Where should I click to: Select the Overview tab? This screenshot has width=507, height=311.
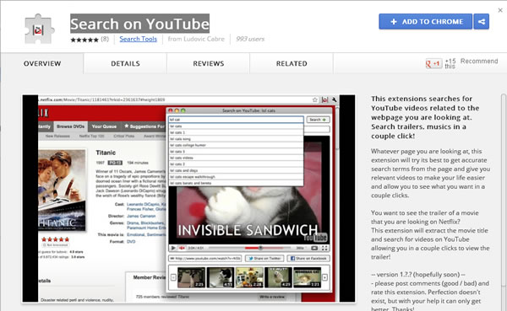pyautogui.click(x=42, y=63)
